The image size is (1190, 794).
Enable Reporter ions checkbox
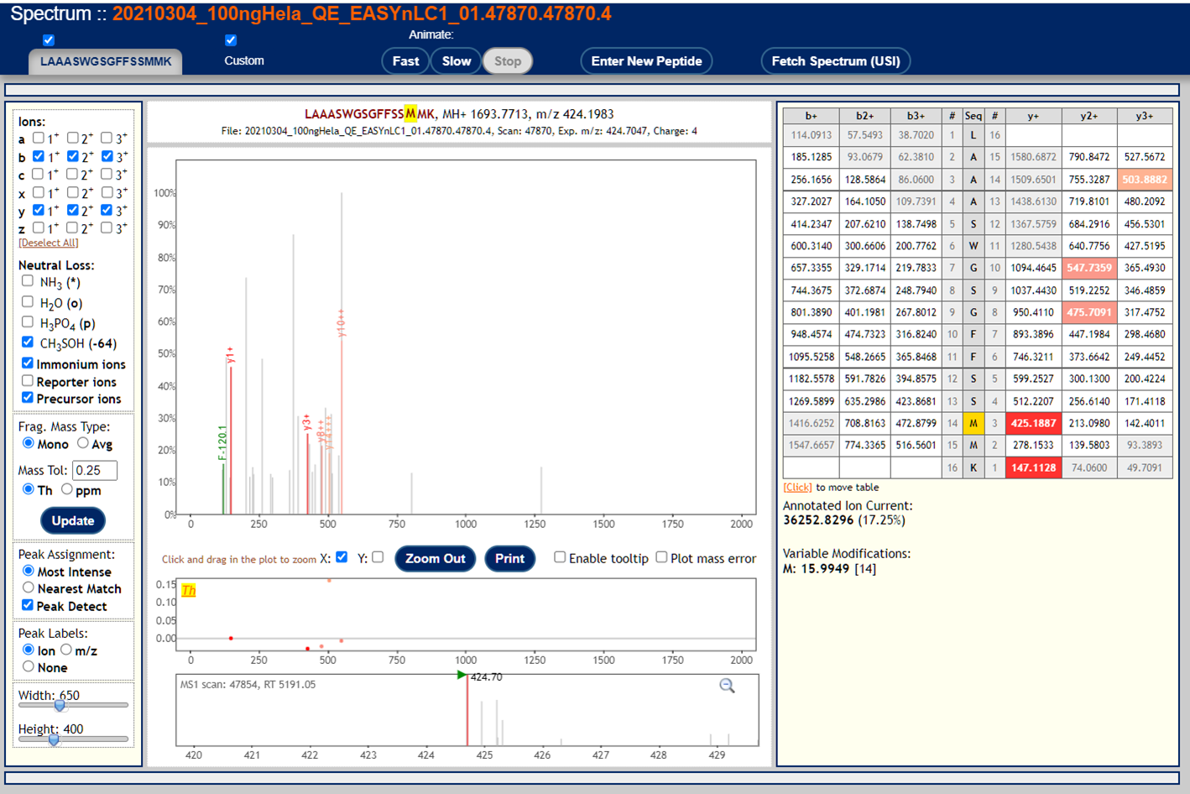click(28, 380)
